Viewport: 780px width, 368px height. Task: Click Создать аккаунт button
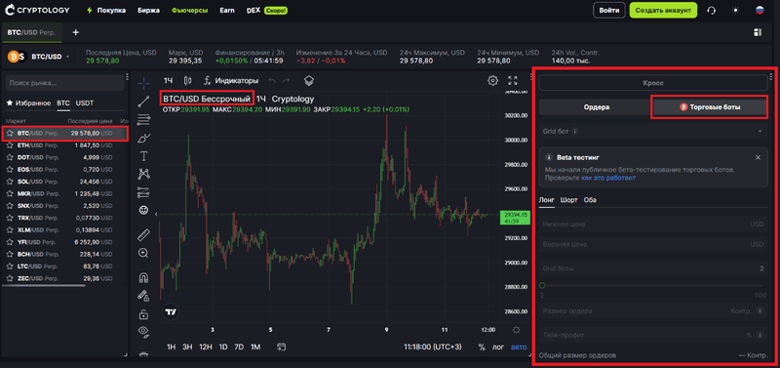[663, 10]
